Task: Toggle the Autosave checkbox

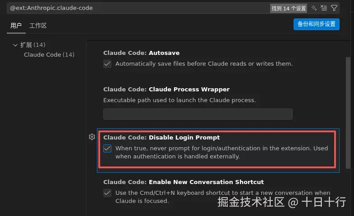Action: pos(107,64)
